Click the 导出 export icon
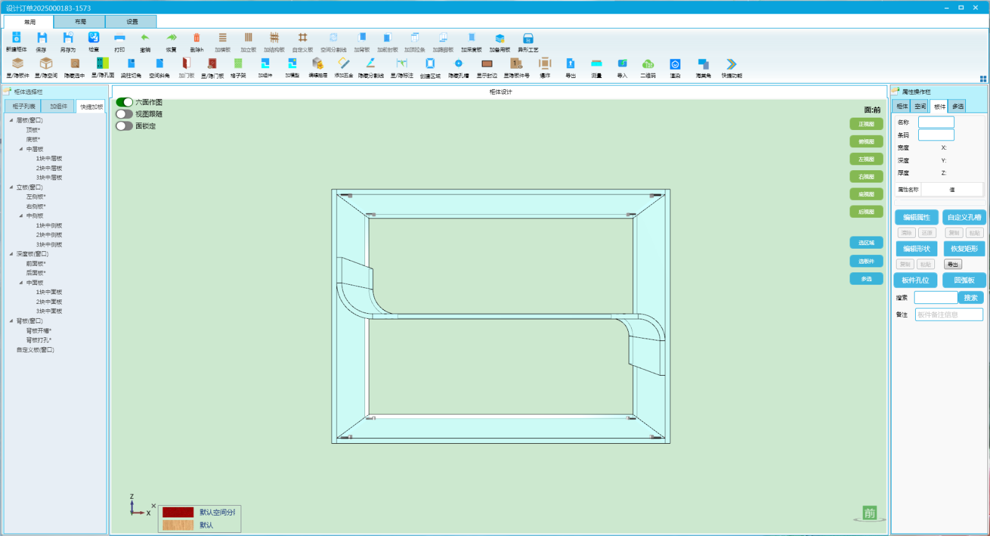The image size is (990, 536). [x=570, y=64]
